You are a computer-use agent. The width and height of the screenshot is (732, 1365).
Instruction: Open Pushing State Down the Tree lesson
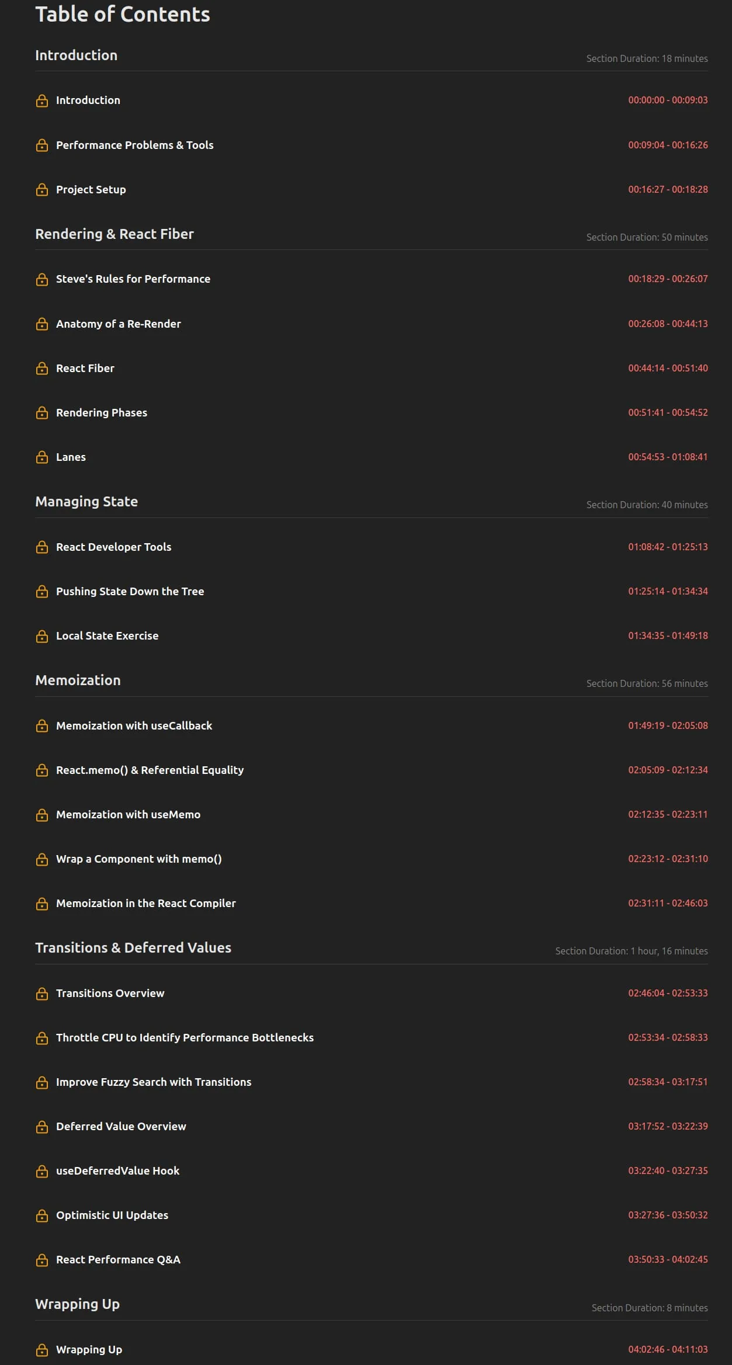pos(130,591)
